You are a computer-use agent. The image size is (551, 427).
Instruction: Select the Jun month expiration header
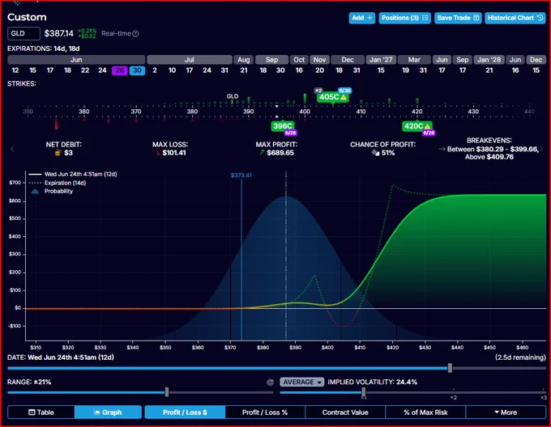click(76, 60)
